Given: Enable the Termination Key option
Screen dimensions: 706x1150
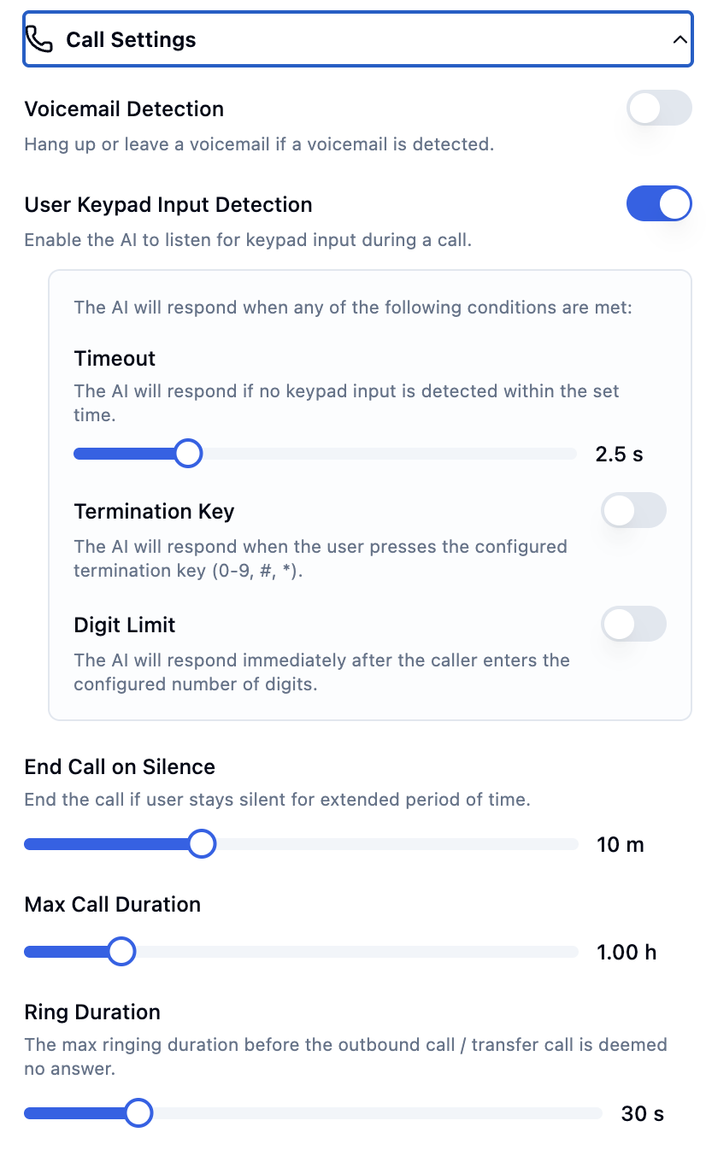Looking at the screenshot, I should pyautogui.click(x=633, y=509).
